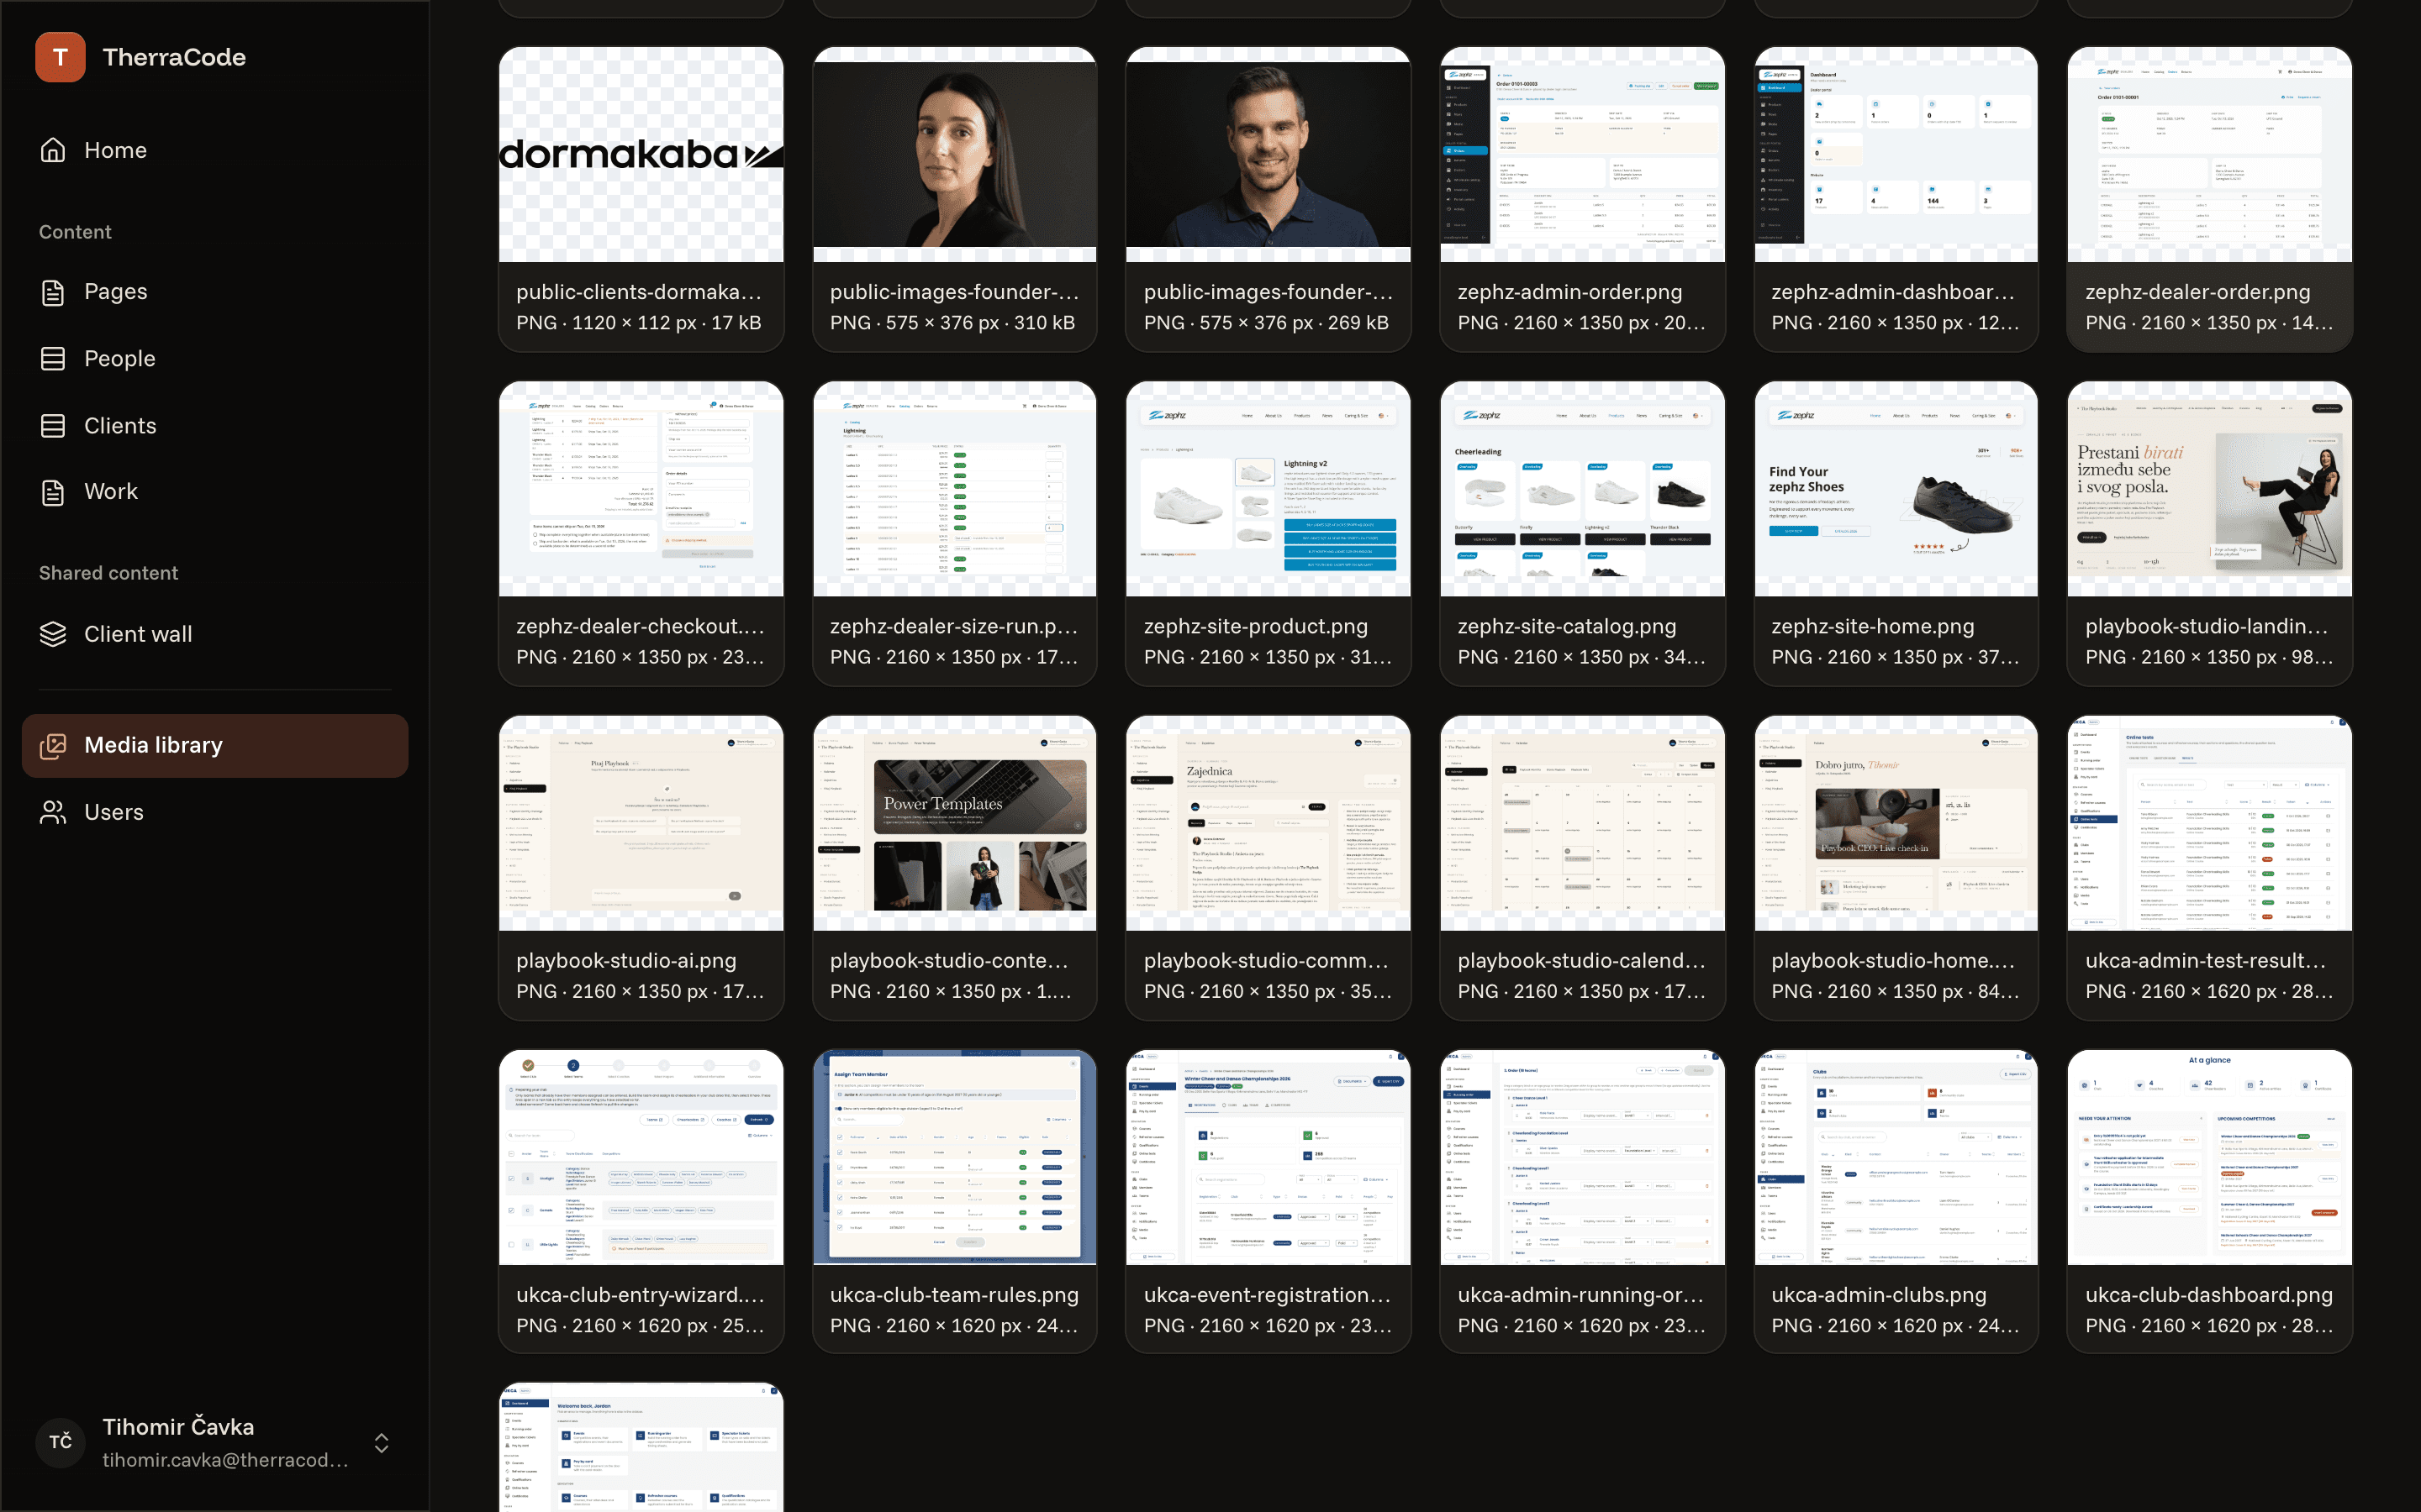Click the Users people icon

click(53, 812)
